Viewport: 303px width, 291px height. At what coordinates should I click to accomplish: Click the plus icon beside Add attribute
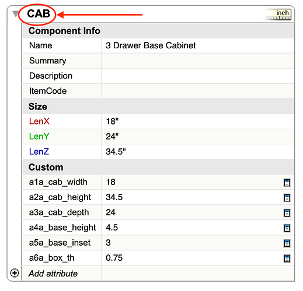pos(15,273)
